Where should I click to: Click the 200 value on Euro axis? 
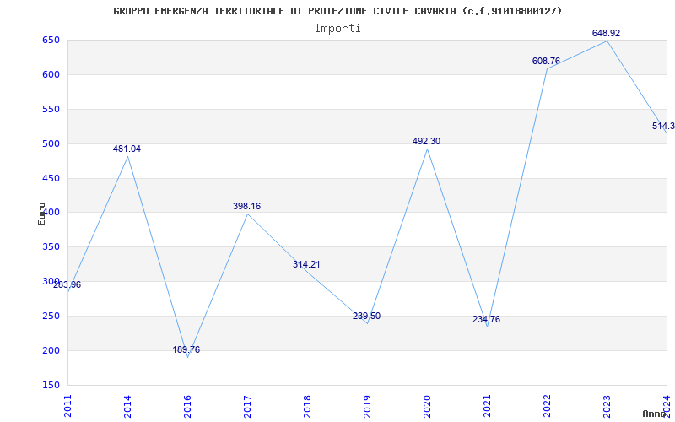coord(51,350)
